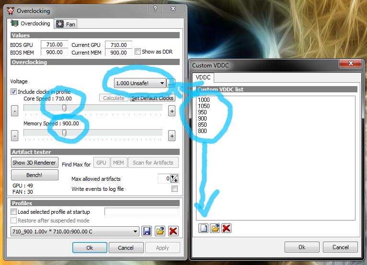Click the Core Speed slider thumb

tap(64, 108)
